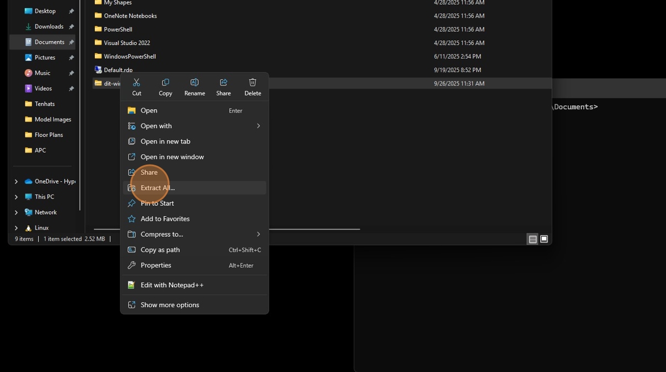
Task: Click the Share icon in top row
Action: tap(224, 83)
